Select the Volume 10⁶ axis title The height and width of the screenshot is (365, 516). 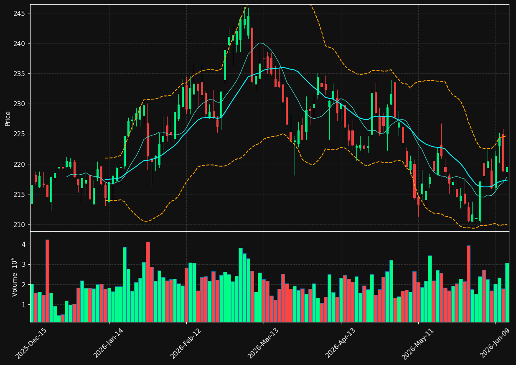[x=14, y=277]
